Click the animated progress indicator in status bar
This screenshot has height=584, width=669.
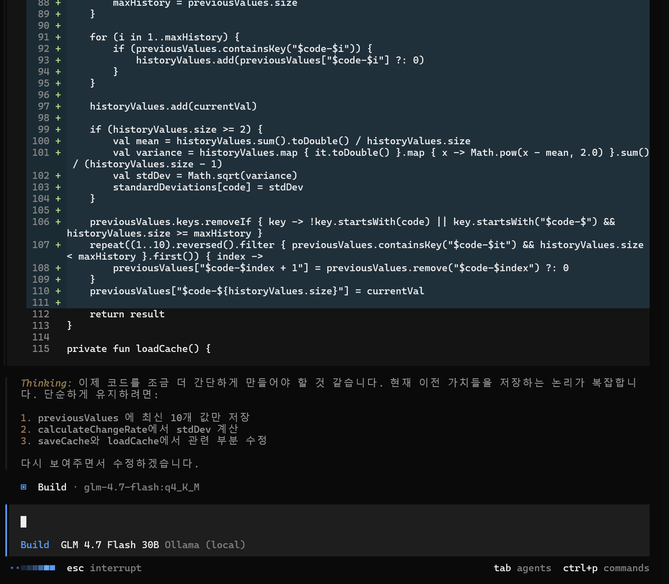coord(33,568)
